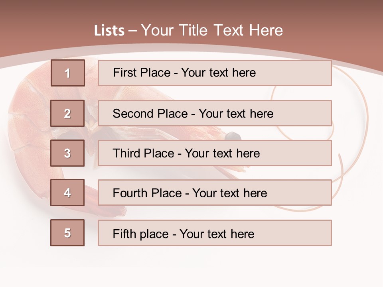Click the number 4 box
Viewport: 383px width, 287px height.
click(x=67, y=193)
